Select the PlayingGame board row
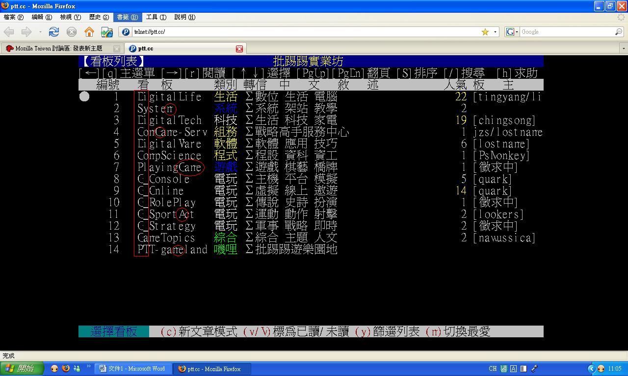This screenshot has height=376, width=628. (x=170, y=167)
